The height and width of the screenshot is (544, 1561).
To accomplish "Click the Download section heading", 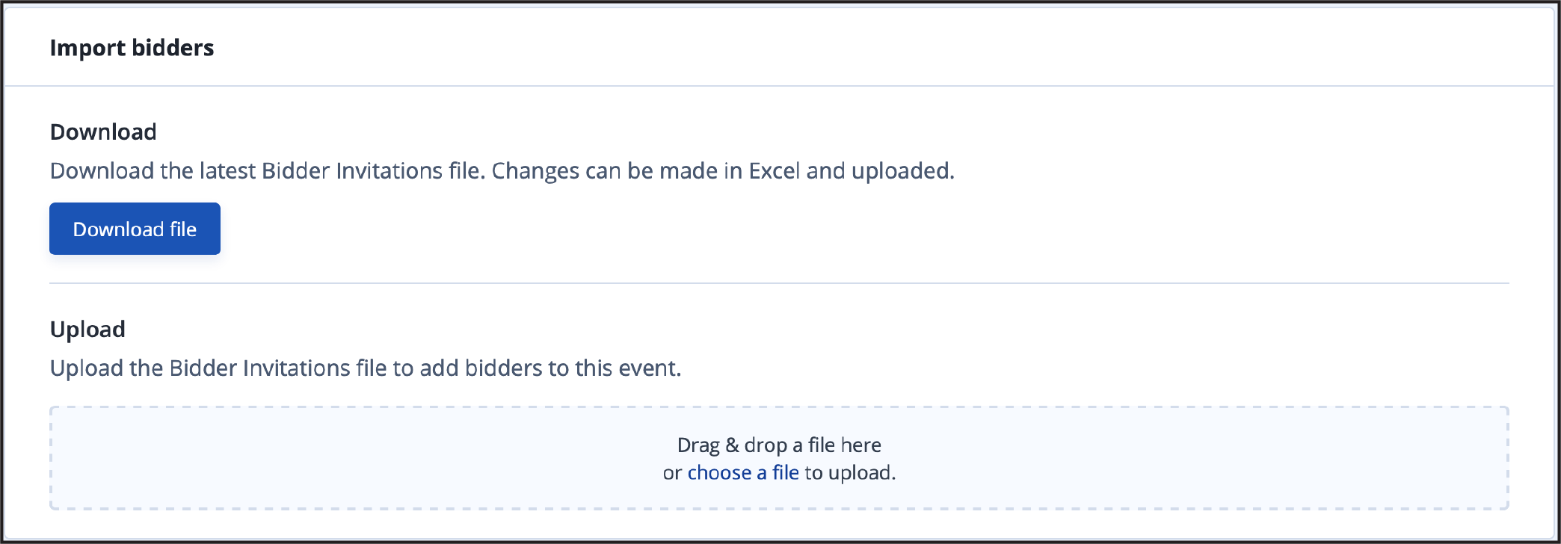I will click(103, 132).
